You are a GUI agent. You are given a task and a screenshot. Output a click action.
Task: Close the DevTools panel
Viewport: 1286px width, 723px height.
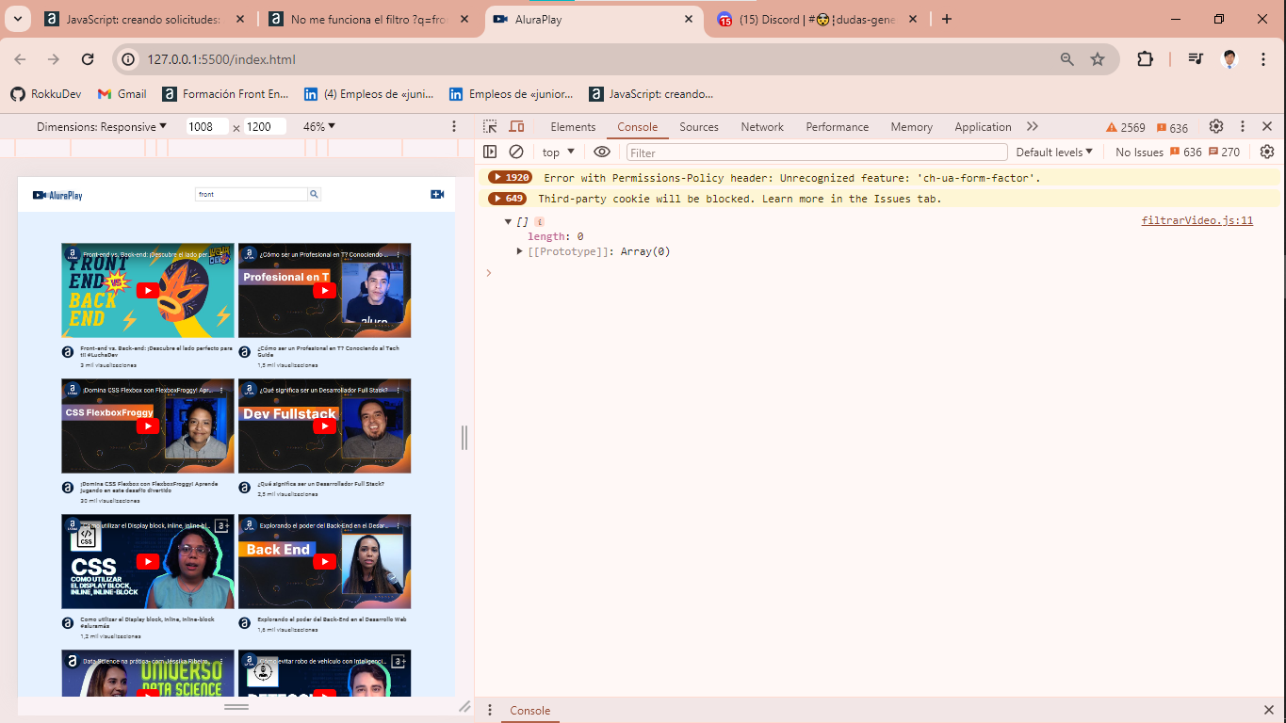pos(1267,126)
